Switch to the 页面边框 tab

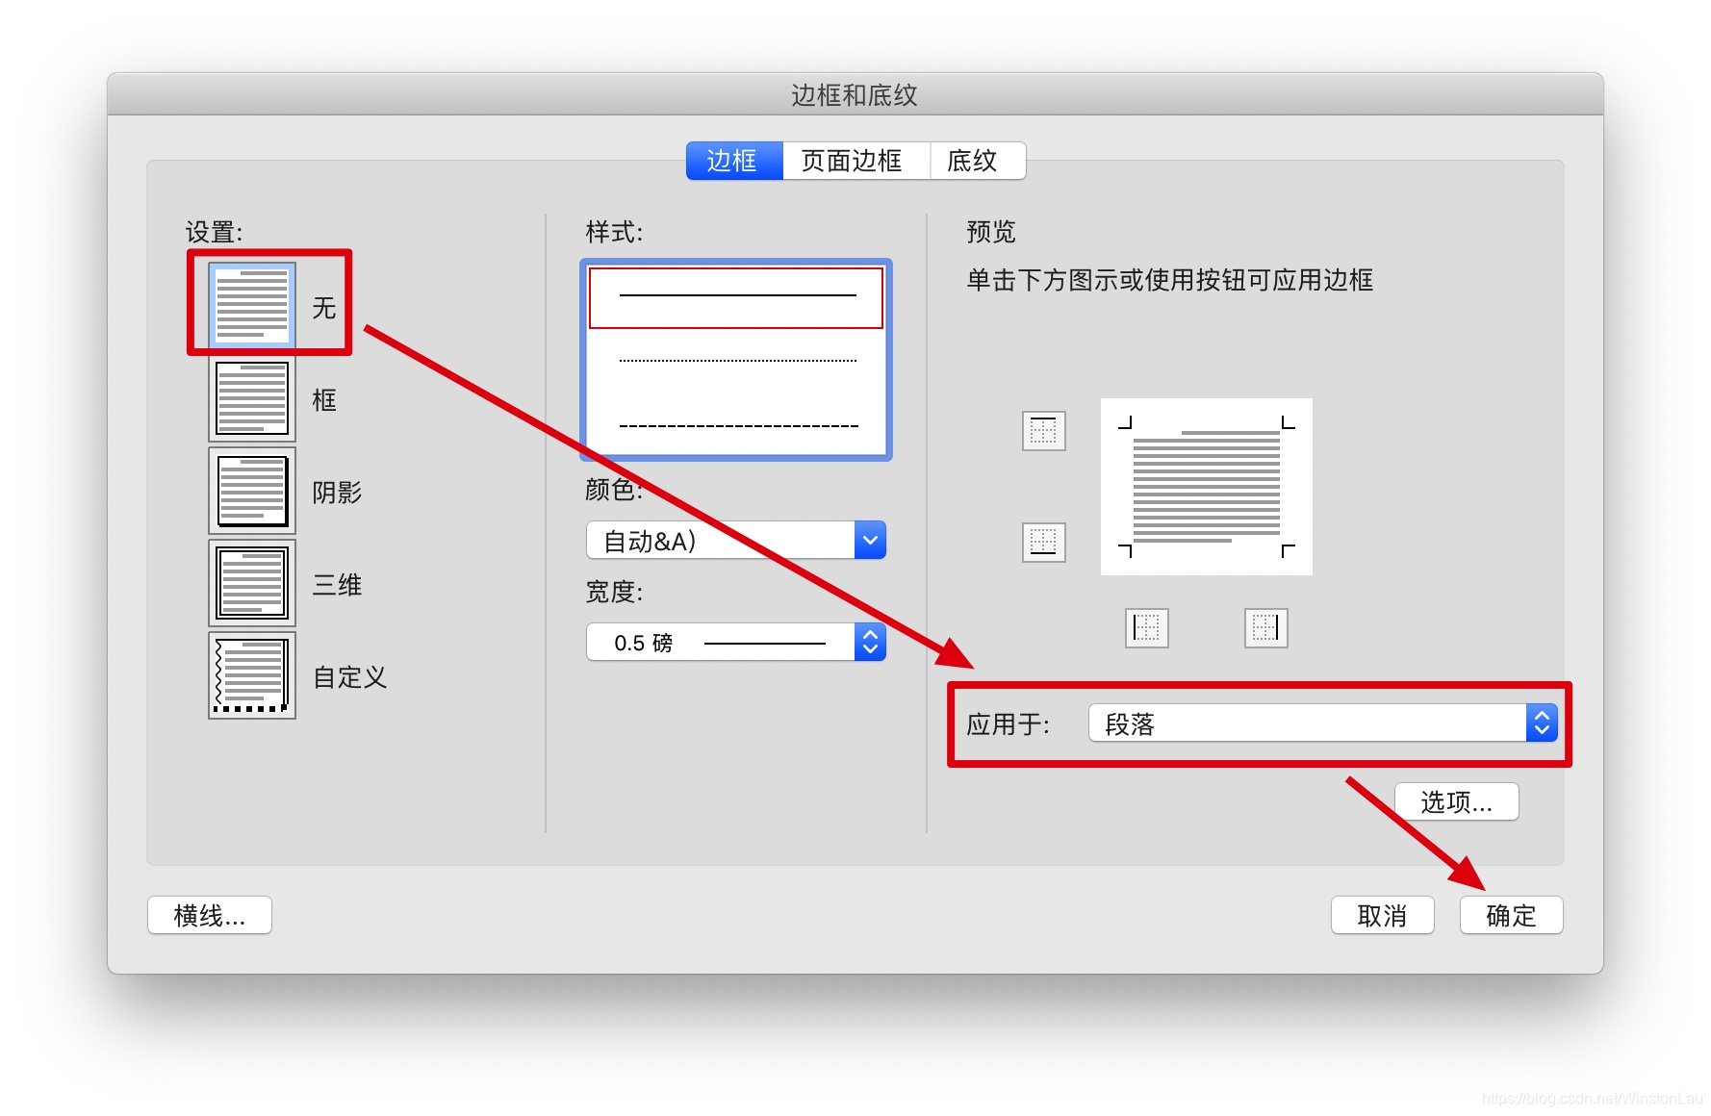(x=855, y=161)
